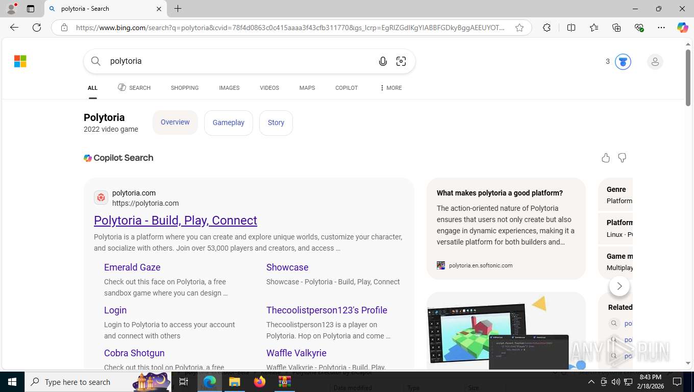694x392 pixels.
Task: Open the Cobra Shotgun link
Action: point(134,353)
